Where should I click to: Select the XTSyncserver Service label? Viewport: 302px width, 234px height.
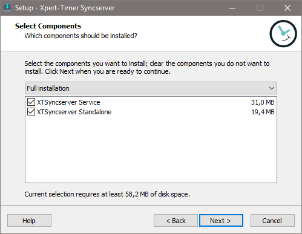[68, 102]
